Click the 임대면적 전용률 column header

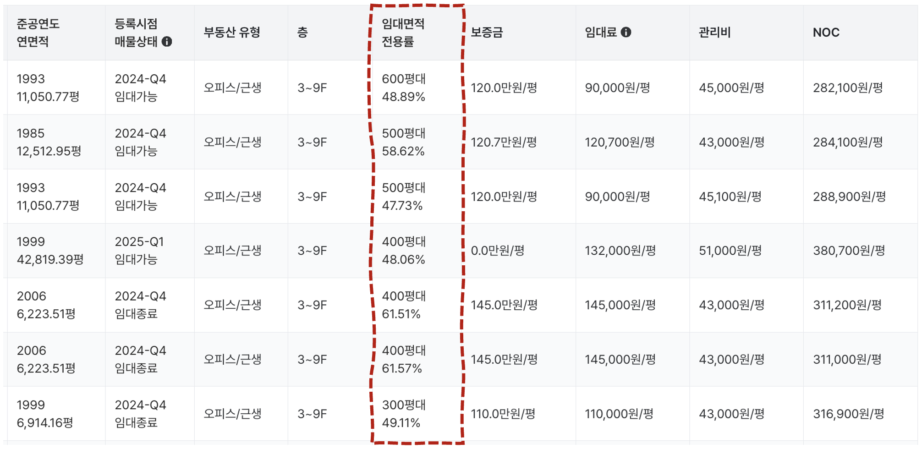[403, 33]
